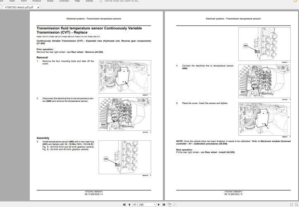The height and width of the screenshot is (207, 299).
Task: Click step 2 'Disconnect the electrical line' text
Action: [68, 100]
